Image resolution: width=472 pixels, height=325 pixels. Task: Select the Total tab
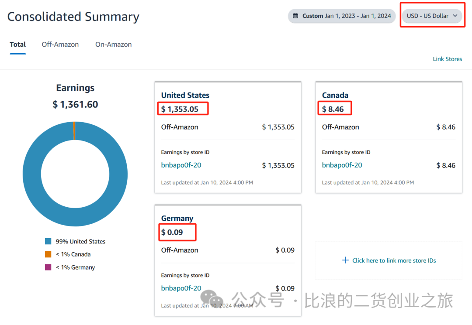18,44
